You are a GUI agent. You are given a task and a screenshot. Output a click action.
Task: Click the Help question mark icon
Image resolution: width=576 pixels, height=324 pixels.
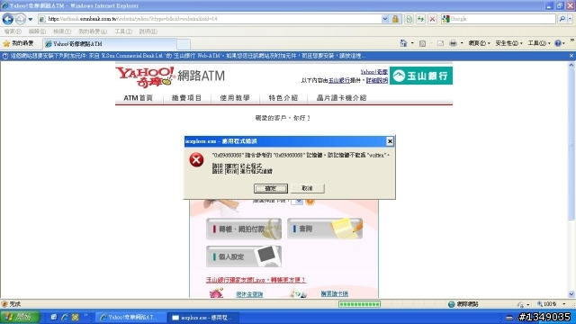pyautogui.click(x=558, y=43)
